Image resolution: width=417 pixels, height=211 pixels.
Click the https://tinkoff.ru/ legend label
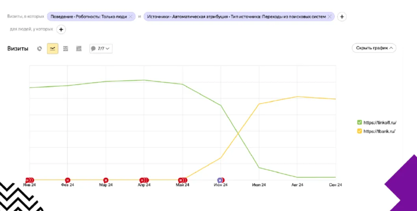(x=380, y=122)
